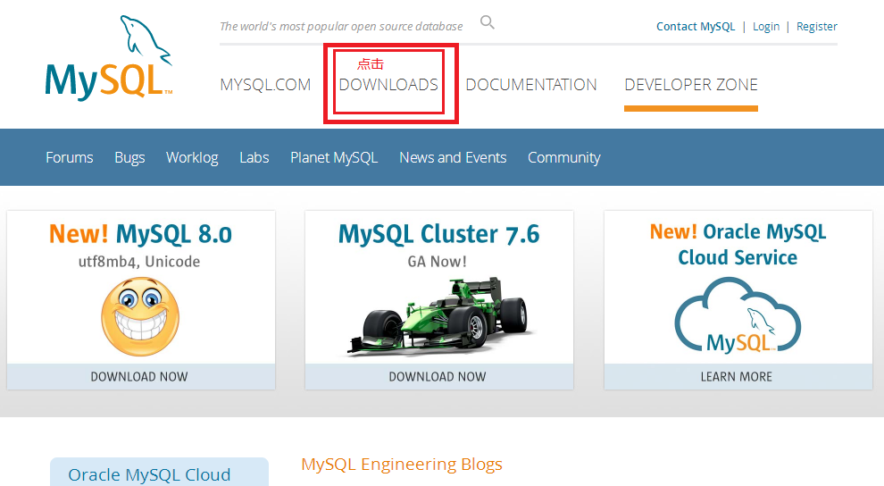The width and height of the screenshot is (884, 486).
Task: Open the Worklog page
Action: (x=192, y=158)
